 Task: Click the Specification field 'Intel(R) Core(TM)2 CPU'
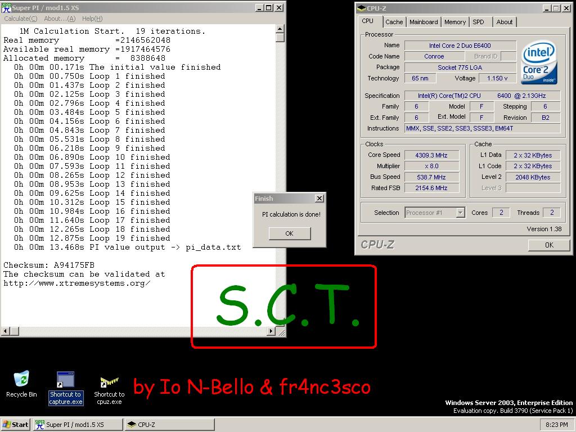point(482,96)
